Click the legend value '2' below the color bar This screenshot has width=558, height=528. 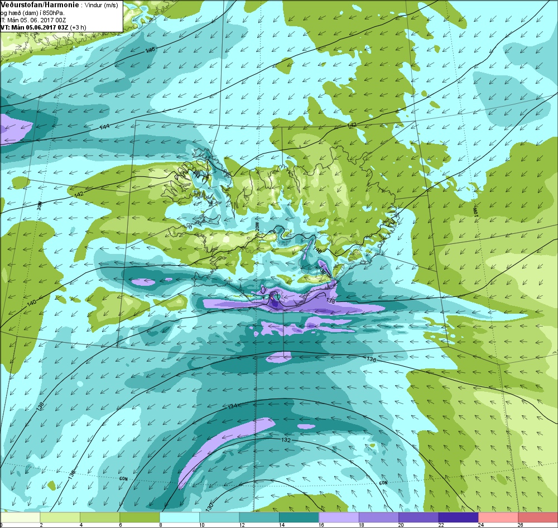(x=41, y=525)
